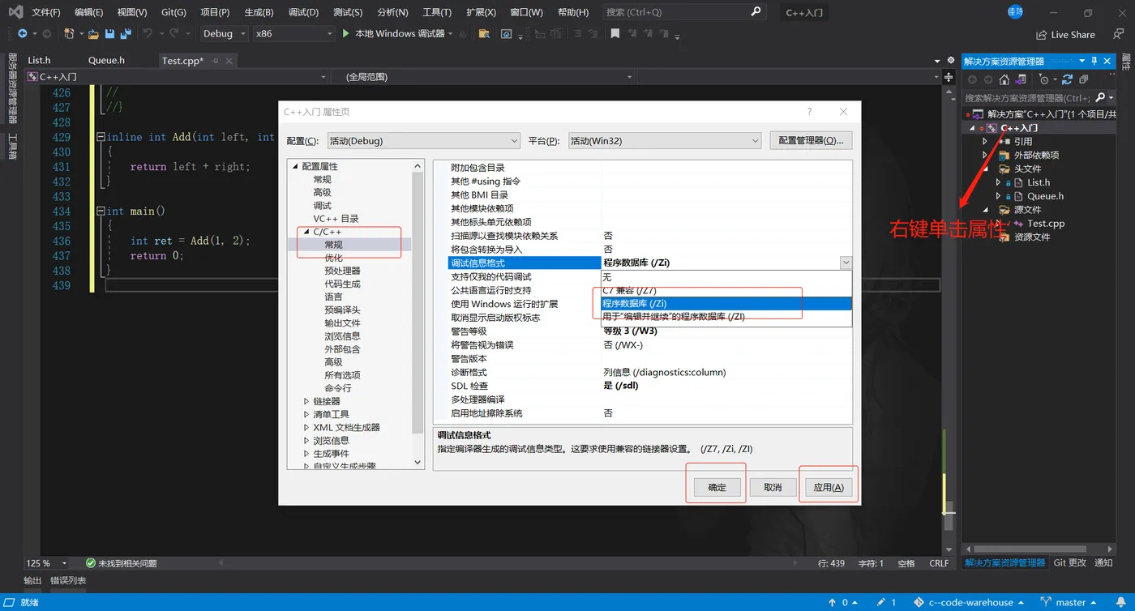The image size is (1135, 611).
Task: Click the redo arrow icon
Action: [x=173, y=34]
